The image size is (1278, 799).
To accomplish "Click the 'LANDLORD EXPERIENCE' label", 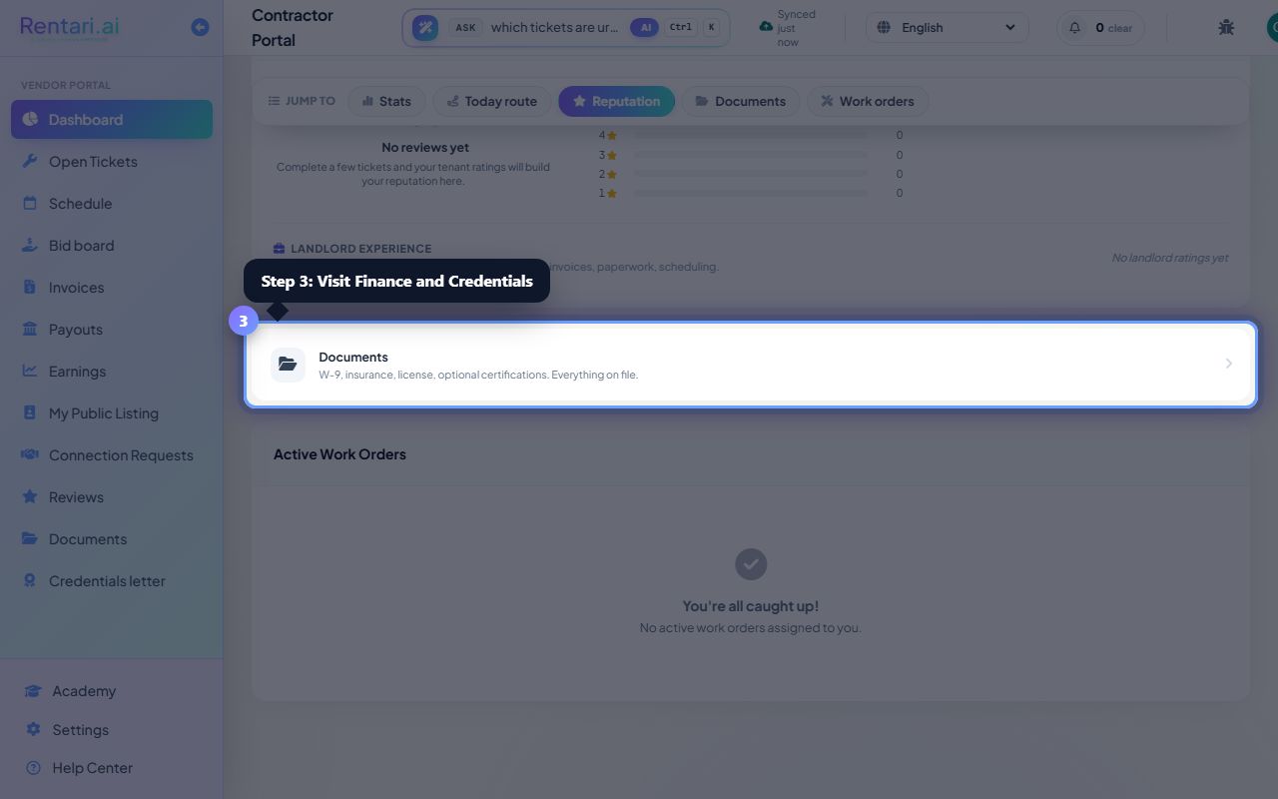I will point(361,248).
